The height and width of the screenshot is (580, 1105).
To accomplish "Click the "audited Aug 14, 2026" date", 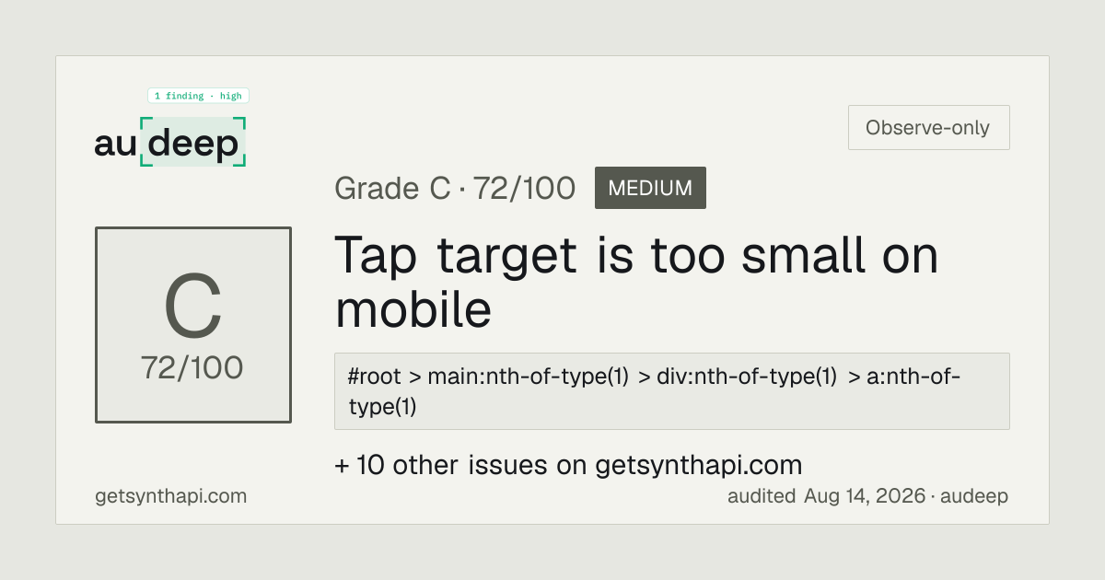I will tap(826, 496).
